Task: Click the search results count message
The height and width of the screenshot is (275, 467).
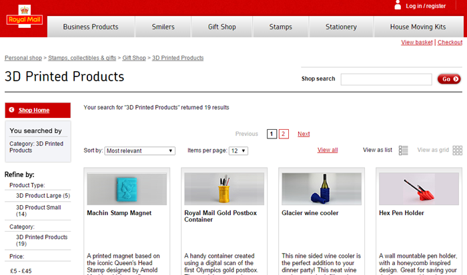Action: point(156,108)
